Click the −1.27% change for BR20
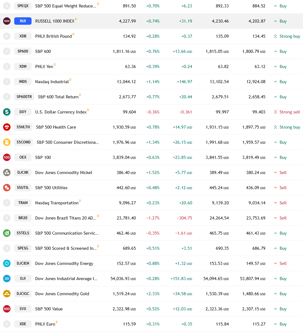303x332 pixels. 153,218
